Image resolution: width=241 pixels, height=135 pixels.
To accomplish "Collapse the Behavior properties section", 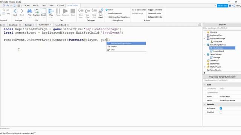I will coord(204,104).
